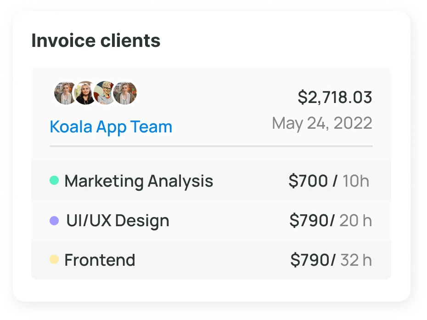Click the purple dot beside UI/UX Design

coord(54,220)
